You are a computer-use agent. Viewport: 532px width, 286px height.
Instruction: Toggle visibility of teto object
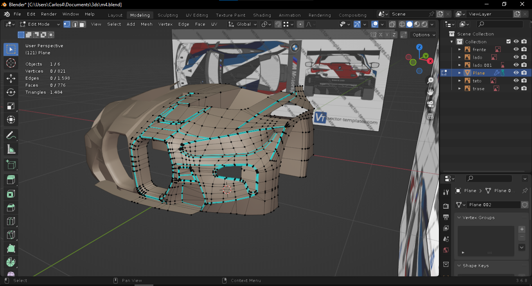(x=516, y=81)
